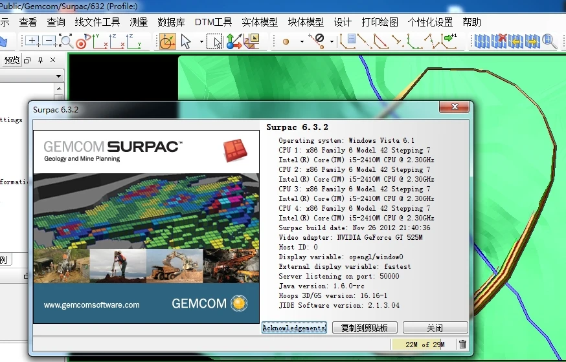Click the red target view icon

pos(83,41)
